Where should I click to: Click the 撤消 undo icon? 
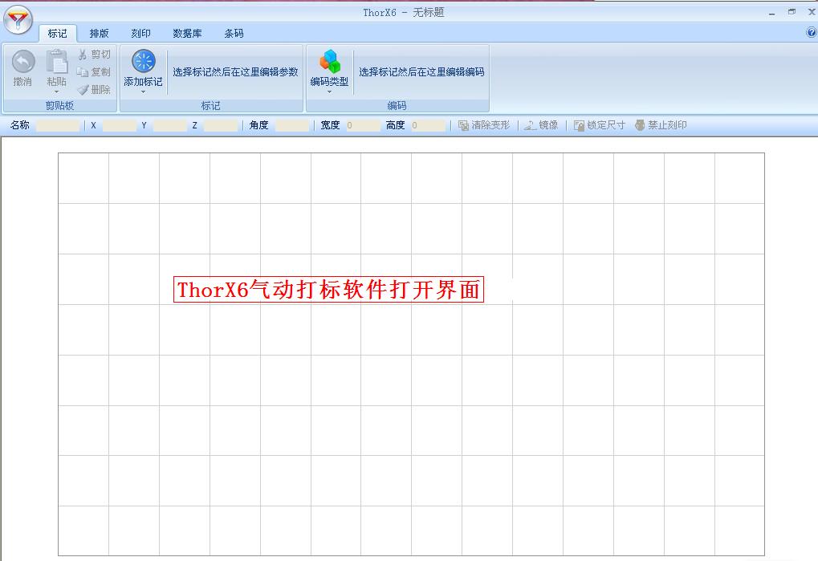tap(23, 62)
